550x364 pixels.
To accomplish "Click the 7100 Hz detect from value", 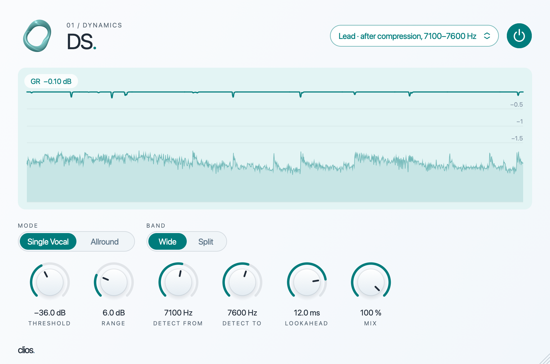I will click(178, 313).
